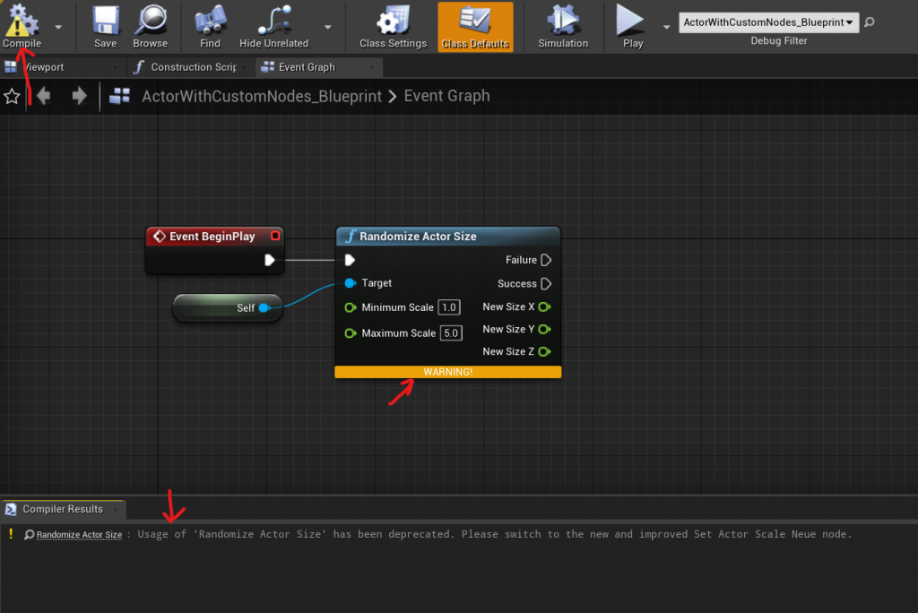The height and width of the screenshot is (613, 918).
Task: Select the Compiler Results tab
Action: [x=62, y=509]
